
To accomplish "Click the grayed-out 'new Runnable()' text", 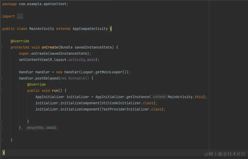I will 74,78.
